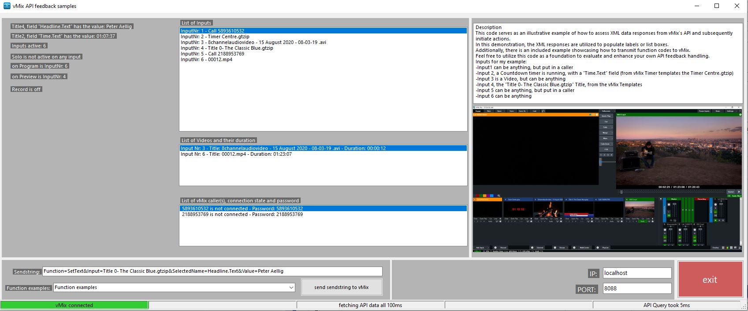Choose InputNr: 3 entry in List of Inputs

tap(253, 42)
